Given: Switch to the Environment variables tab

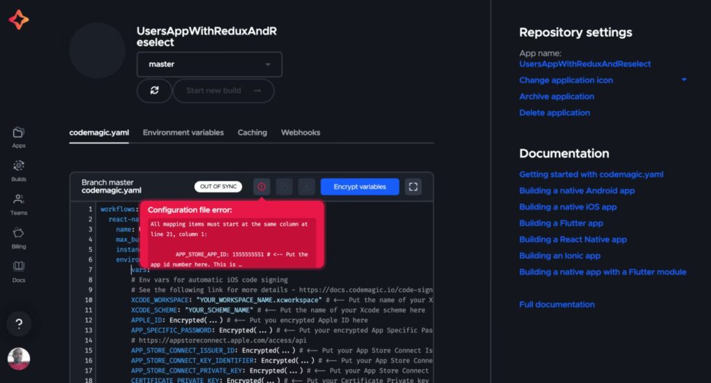Looking at the screenshot, I should [x=183, y=133].
